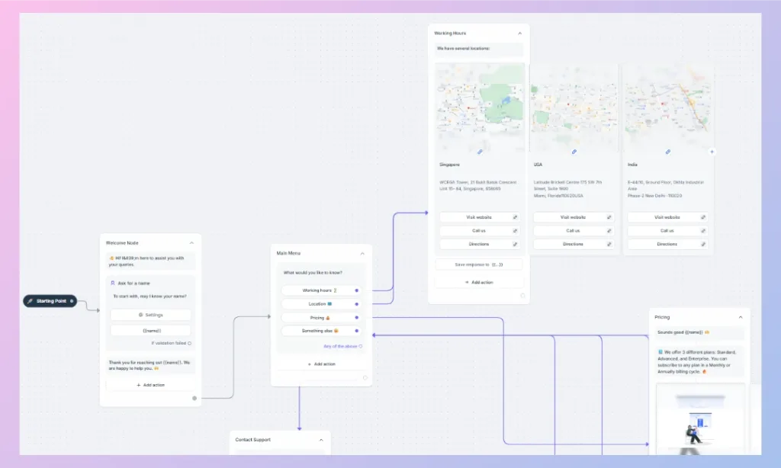
Task: Edit India's Directions button icon
Action: (x=702, y=244)
